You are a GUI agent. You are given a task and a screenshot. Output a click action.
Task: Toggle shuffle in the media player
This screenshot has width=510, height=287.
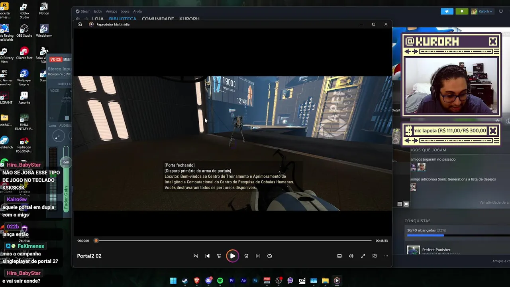point(196,256)
